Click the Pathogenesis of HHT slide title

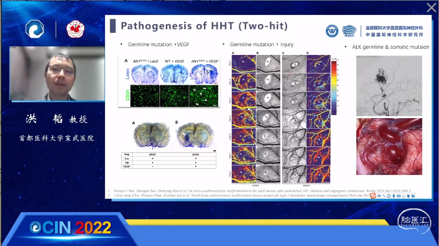(x=204, y=26)
